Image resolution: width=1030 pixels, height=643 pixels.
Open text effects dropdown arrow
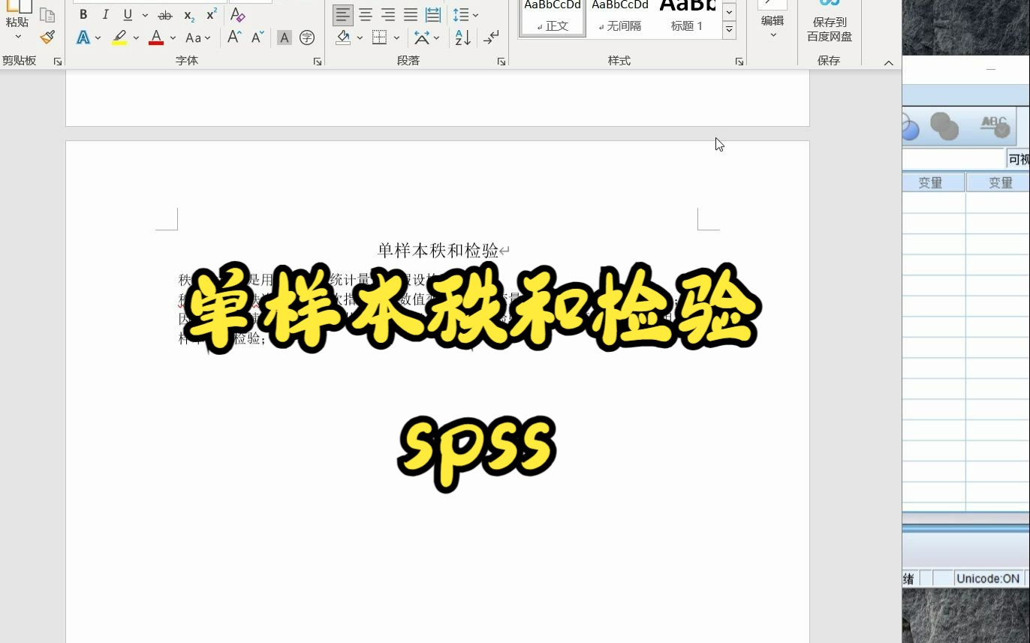point(98,38)
